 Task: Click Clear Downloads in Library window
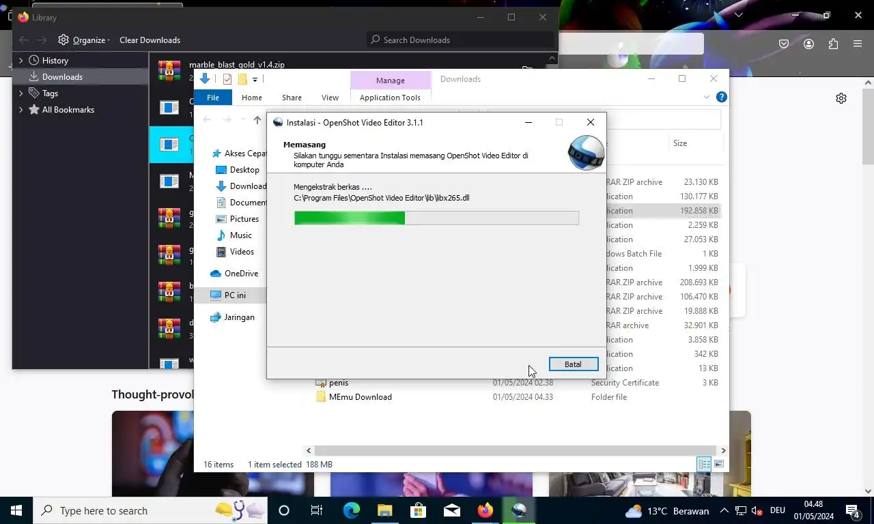[150, 40]
